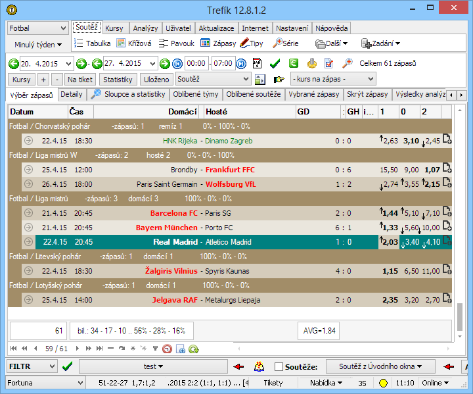This screenshot has width=473, height=394.
Task: Click document-plus icon in navigator bar
Action: pyautogui.click(x=181, y=349)
